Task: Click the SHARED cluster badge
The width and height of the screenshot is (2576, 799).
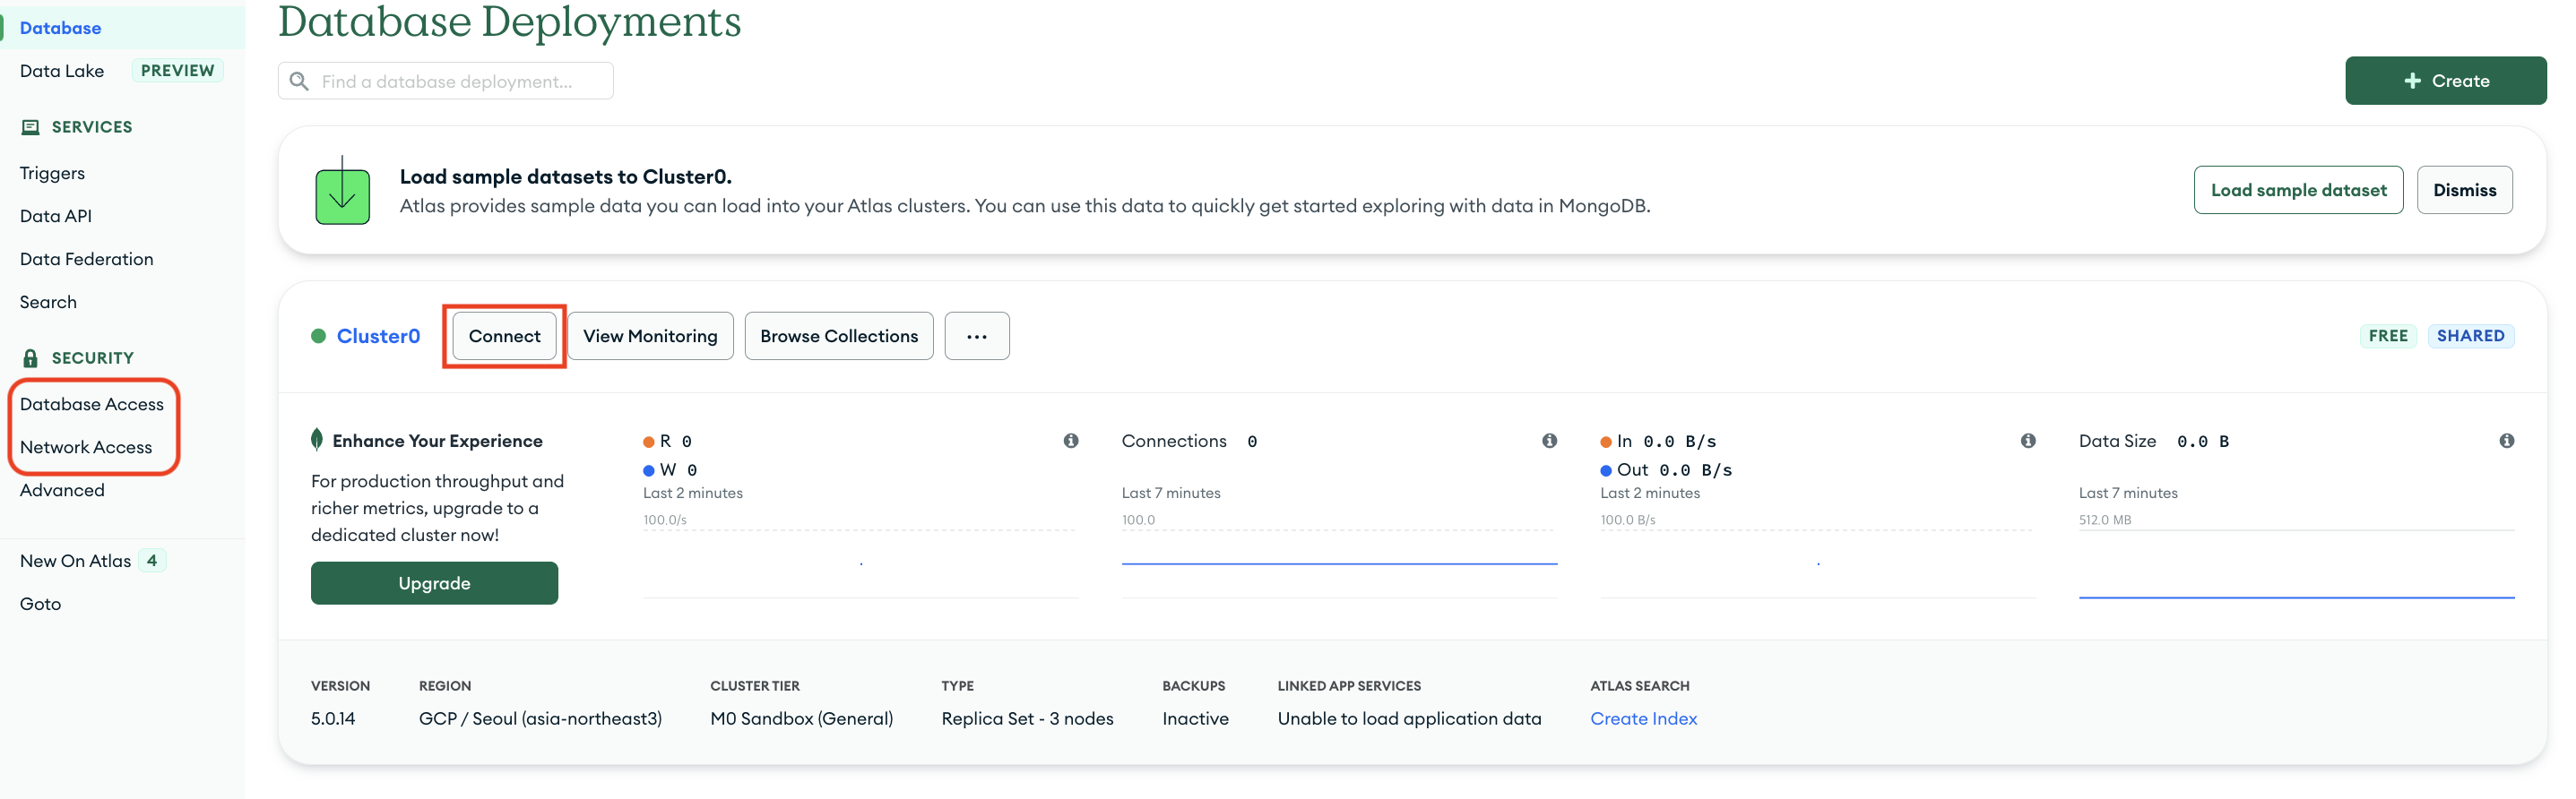Action: (2469, 336)
